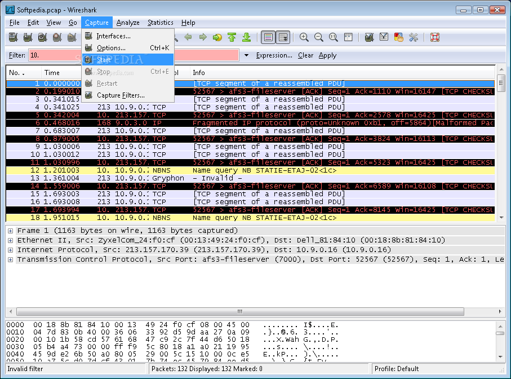This screenshot has height=379, width=511.
Task: Click the list interfaces toolbar icon
Action: coord(14,37)
